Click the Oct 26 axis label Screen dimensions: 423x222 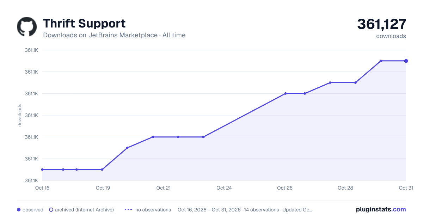coord(285,188)
